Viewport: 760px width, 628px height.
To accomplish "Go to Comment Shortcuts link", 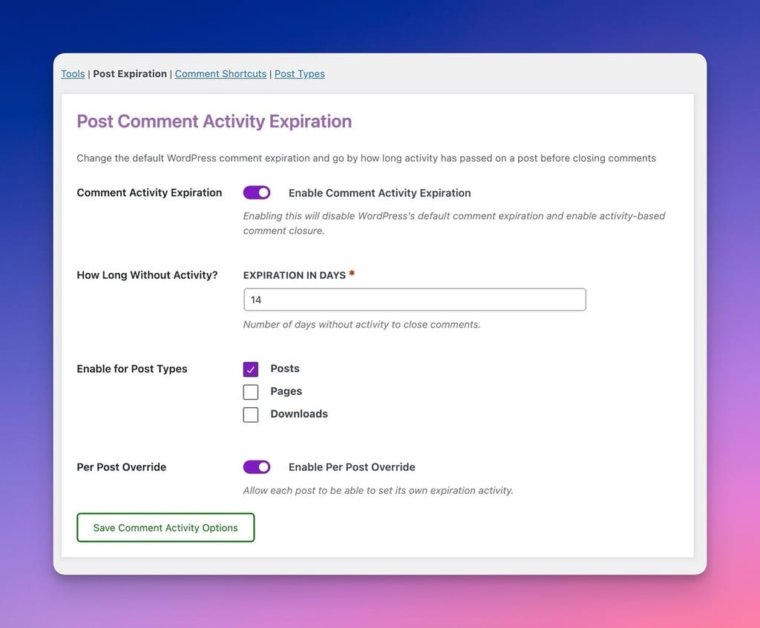I will [x=220, y=73].
